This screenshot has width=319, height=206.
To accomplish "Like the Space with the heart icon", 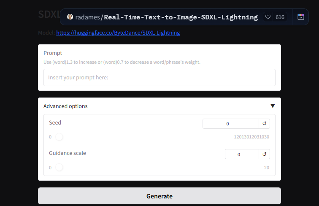I will [268, 17].
